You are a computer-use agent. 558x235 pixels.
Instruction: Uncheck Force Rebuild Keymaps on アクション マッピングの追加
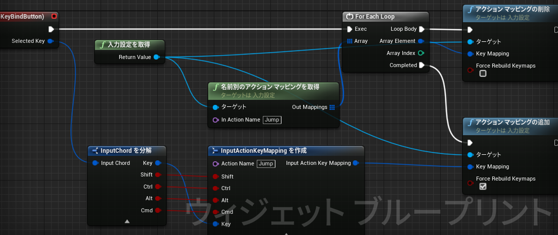coord(483,187)
